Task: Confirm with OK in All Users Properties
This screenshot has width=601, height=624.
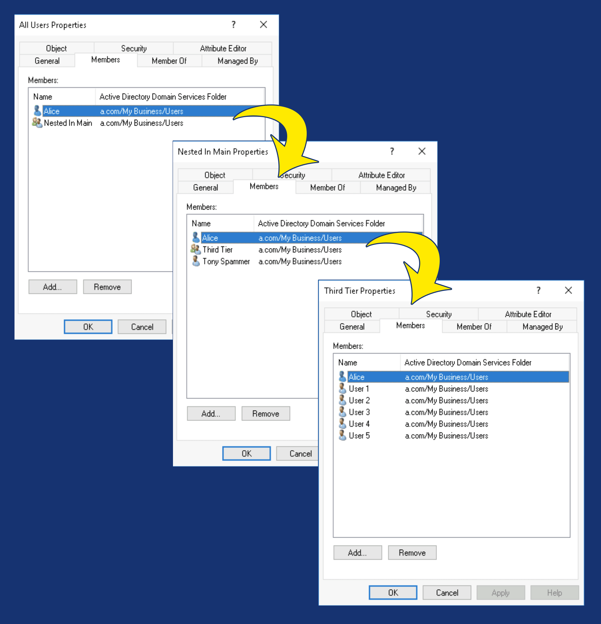Action: tap(88, 327)
